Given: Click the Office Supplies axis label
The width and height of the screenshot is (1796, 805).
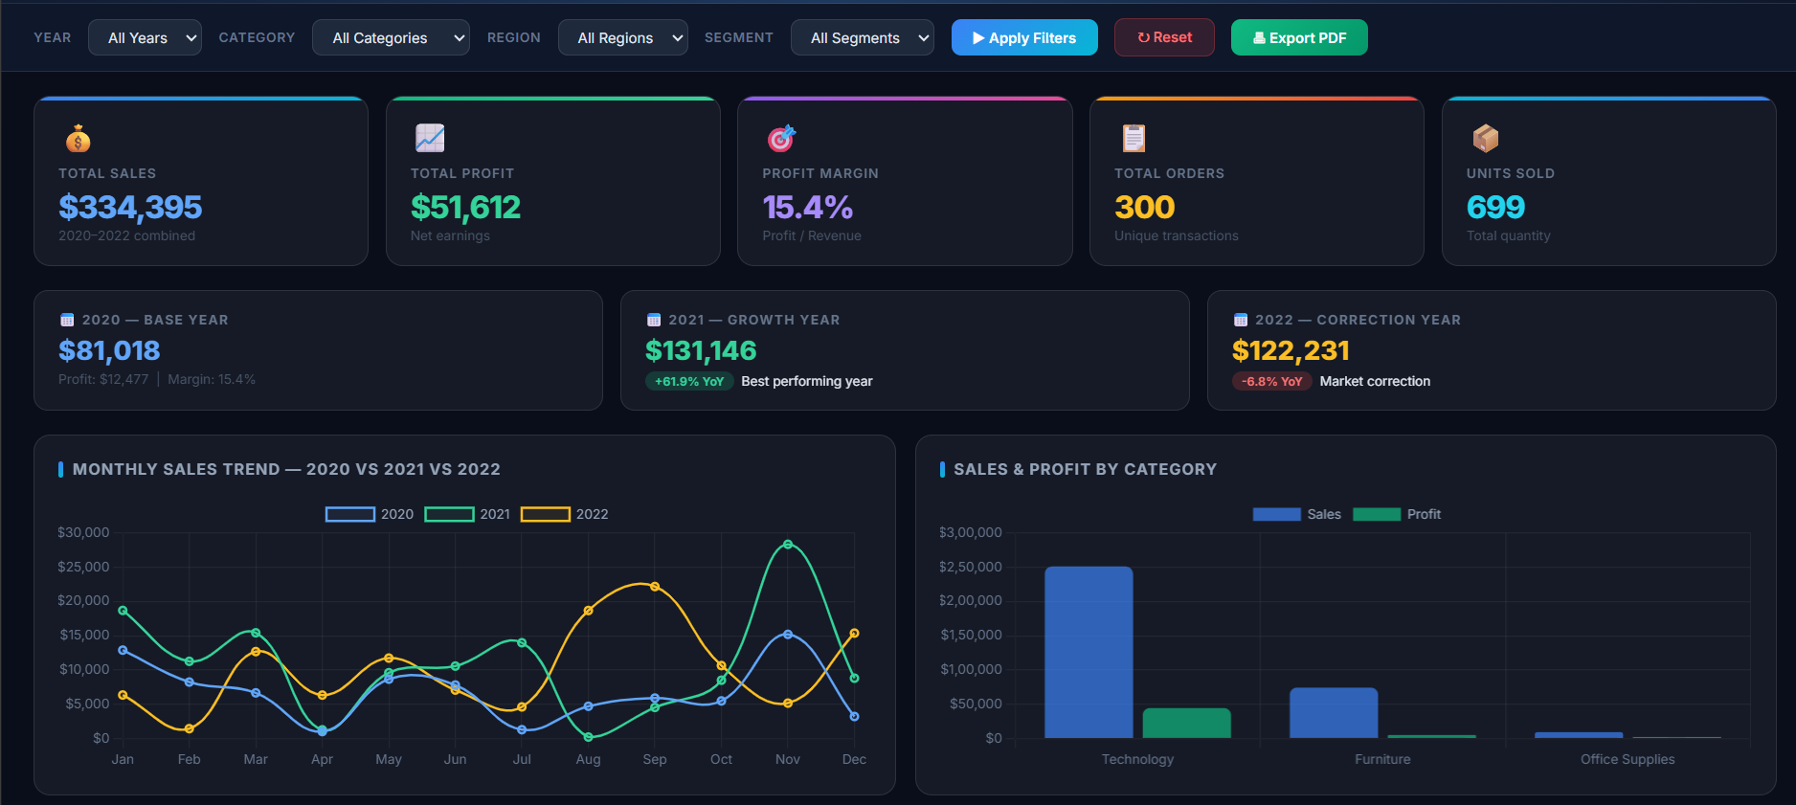Looking at the screenshot, I should [1628, 759].
